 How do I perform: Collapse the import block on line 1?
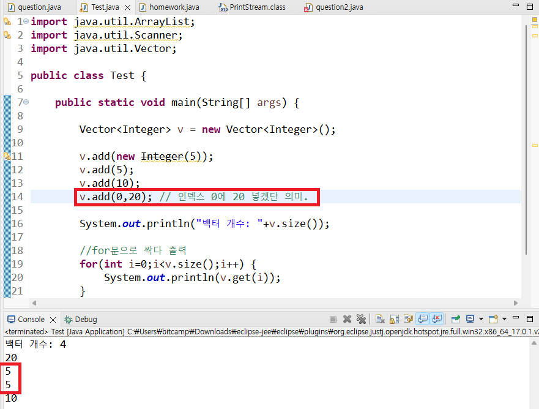pos(26,21)
